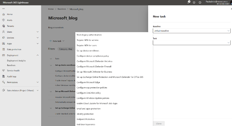Expand Apps submenu chevron
This screenshot has height=126, width=232.
pos(38,43)
